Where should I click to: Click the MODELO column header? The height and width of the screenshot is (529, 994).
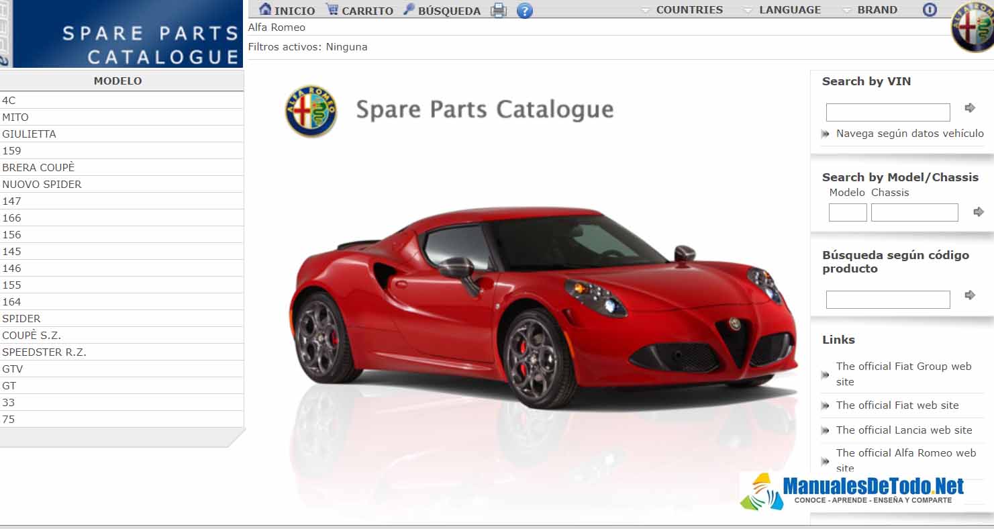coord(121,81)
